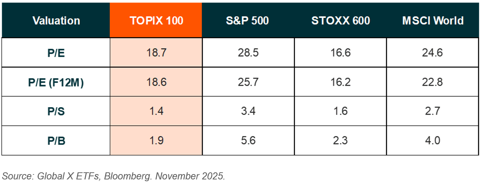The height and width of the screenshot is (183, 481).
Task: Click the MSCI World column header
Action: click(x=433, y=20)
